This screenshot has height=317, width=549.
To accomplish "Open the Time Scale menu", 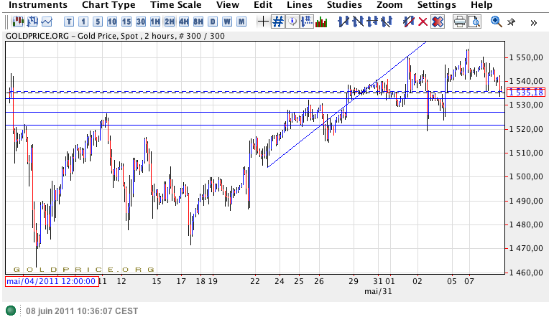I will pyautogui.click(x=175, y=5).
